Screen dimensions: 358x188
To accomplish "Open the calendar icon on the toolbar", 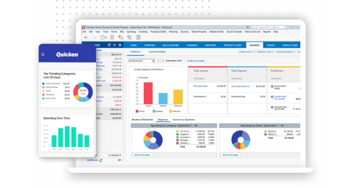I will pos(138,37).
